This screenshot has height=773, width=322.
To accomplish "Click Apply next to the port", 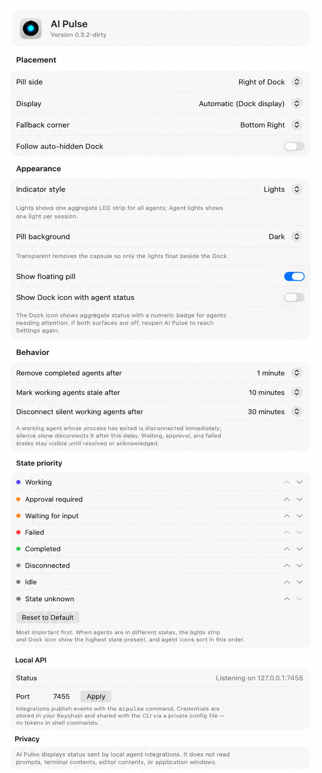I will (96, 696).
